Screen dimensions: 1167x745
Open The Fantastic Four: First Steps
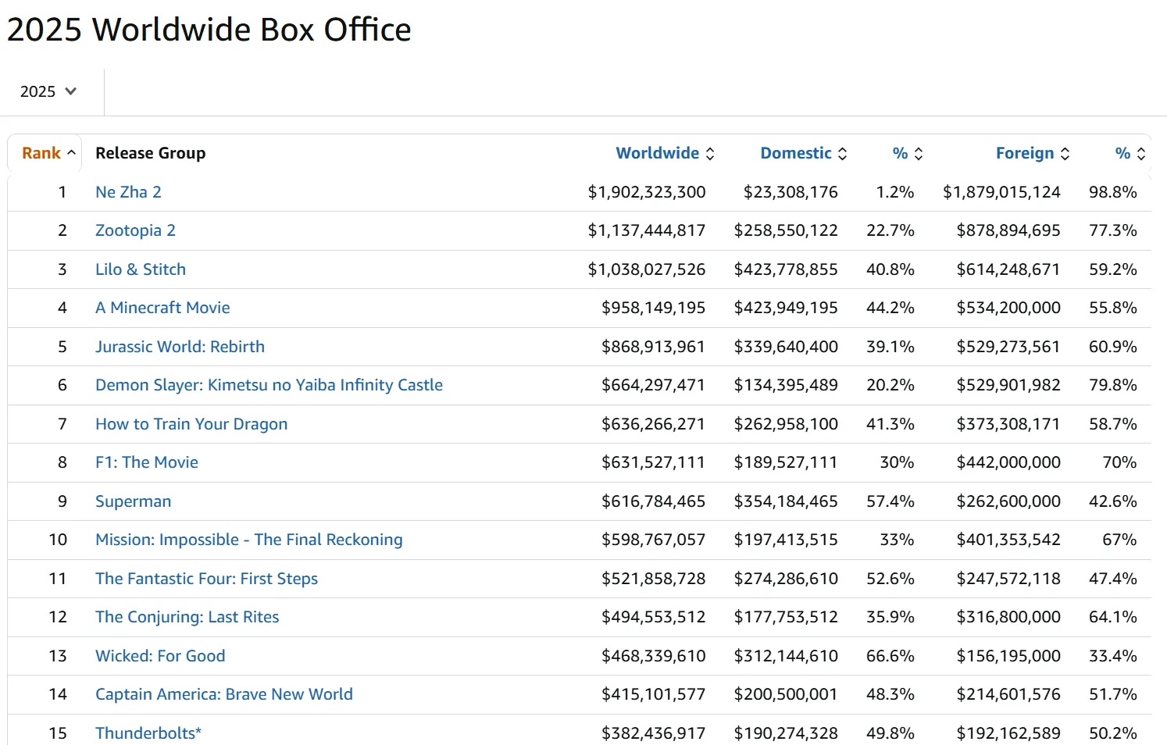[206, 579]
